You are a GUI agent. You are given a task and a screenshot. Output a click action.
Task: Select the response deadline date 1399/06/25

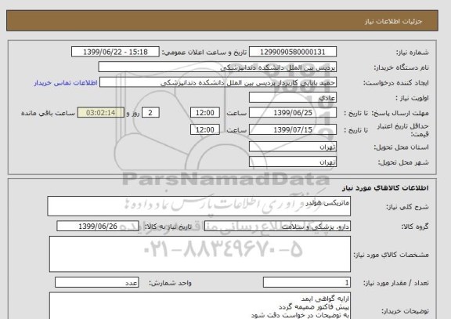click(x=293, y=113)
